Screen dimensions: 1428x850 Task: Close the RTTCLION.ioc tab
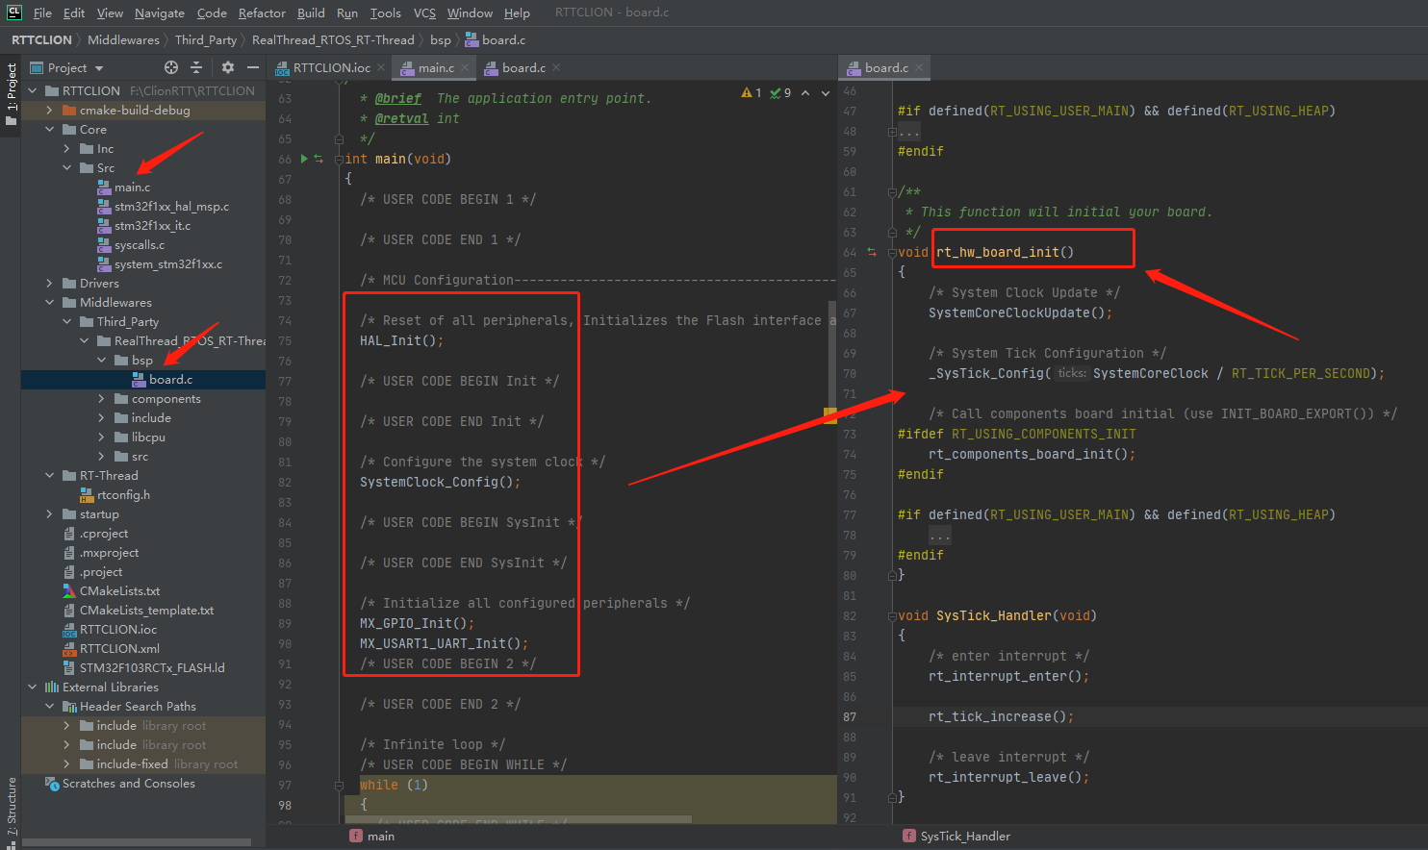point(381,67)
